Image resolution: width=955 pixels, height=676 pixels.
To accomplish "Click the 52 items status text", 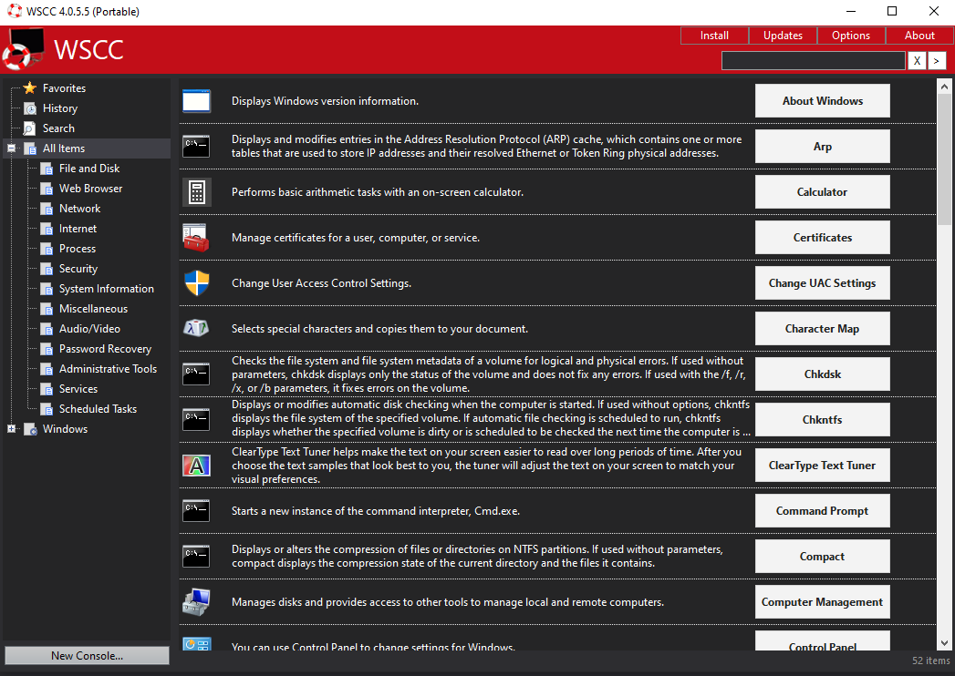I will pos(930,661).
